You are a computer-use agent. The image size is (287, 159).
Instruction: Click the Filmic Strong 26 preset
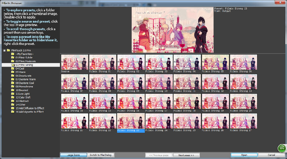[215, 121]
